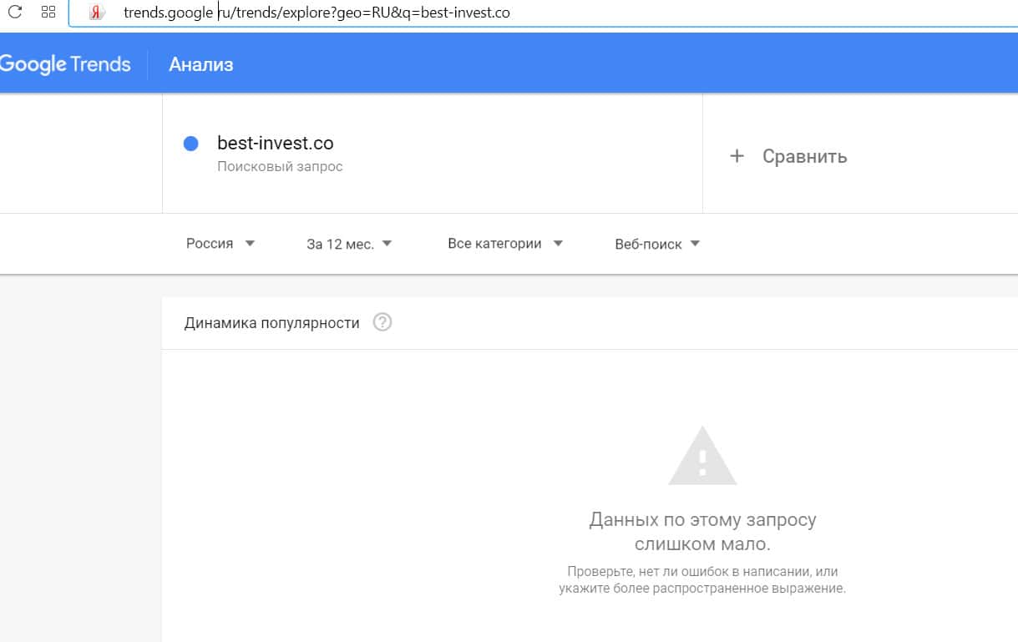Click the Поисковый запрос subtitle
The width and height of the screenshot is (1018, 642).
280,166
